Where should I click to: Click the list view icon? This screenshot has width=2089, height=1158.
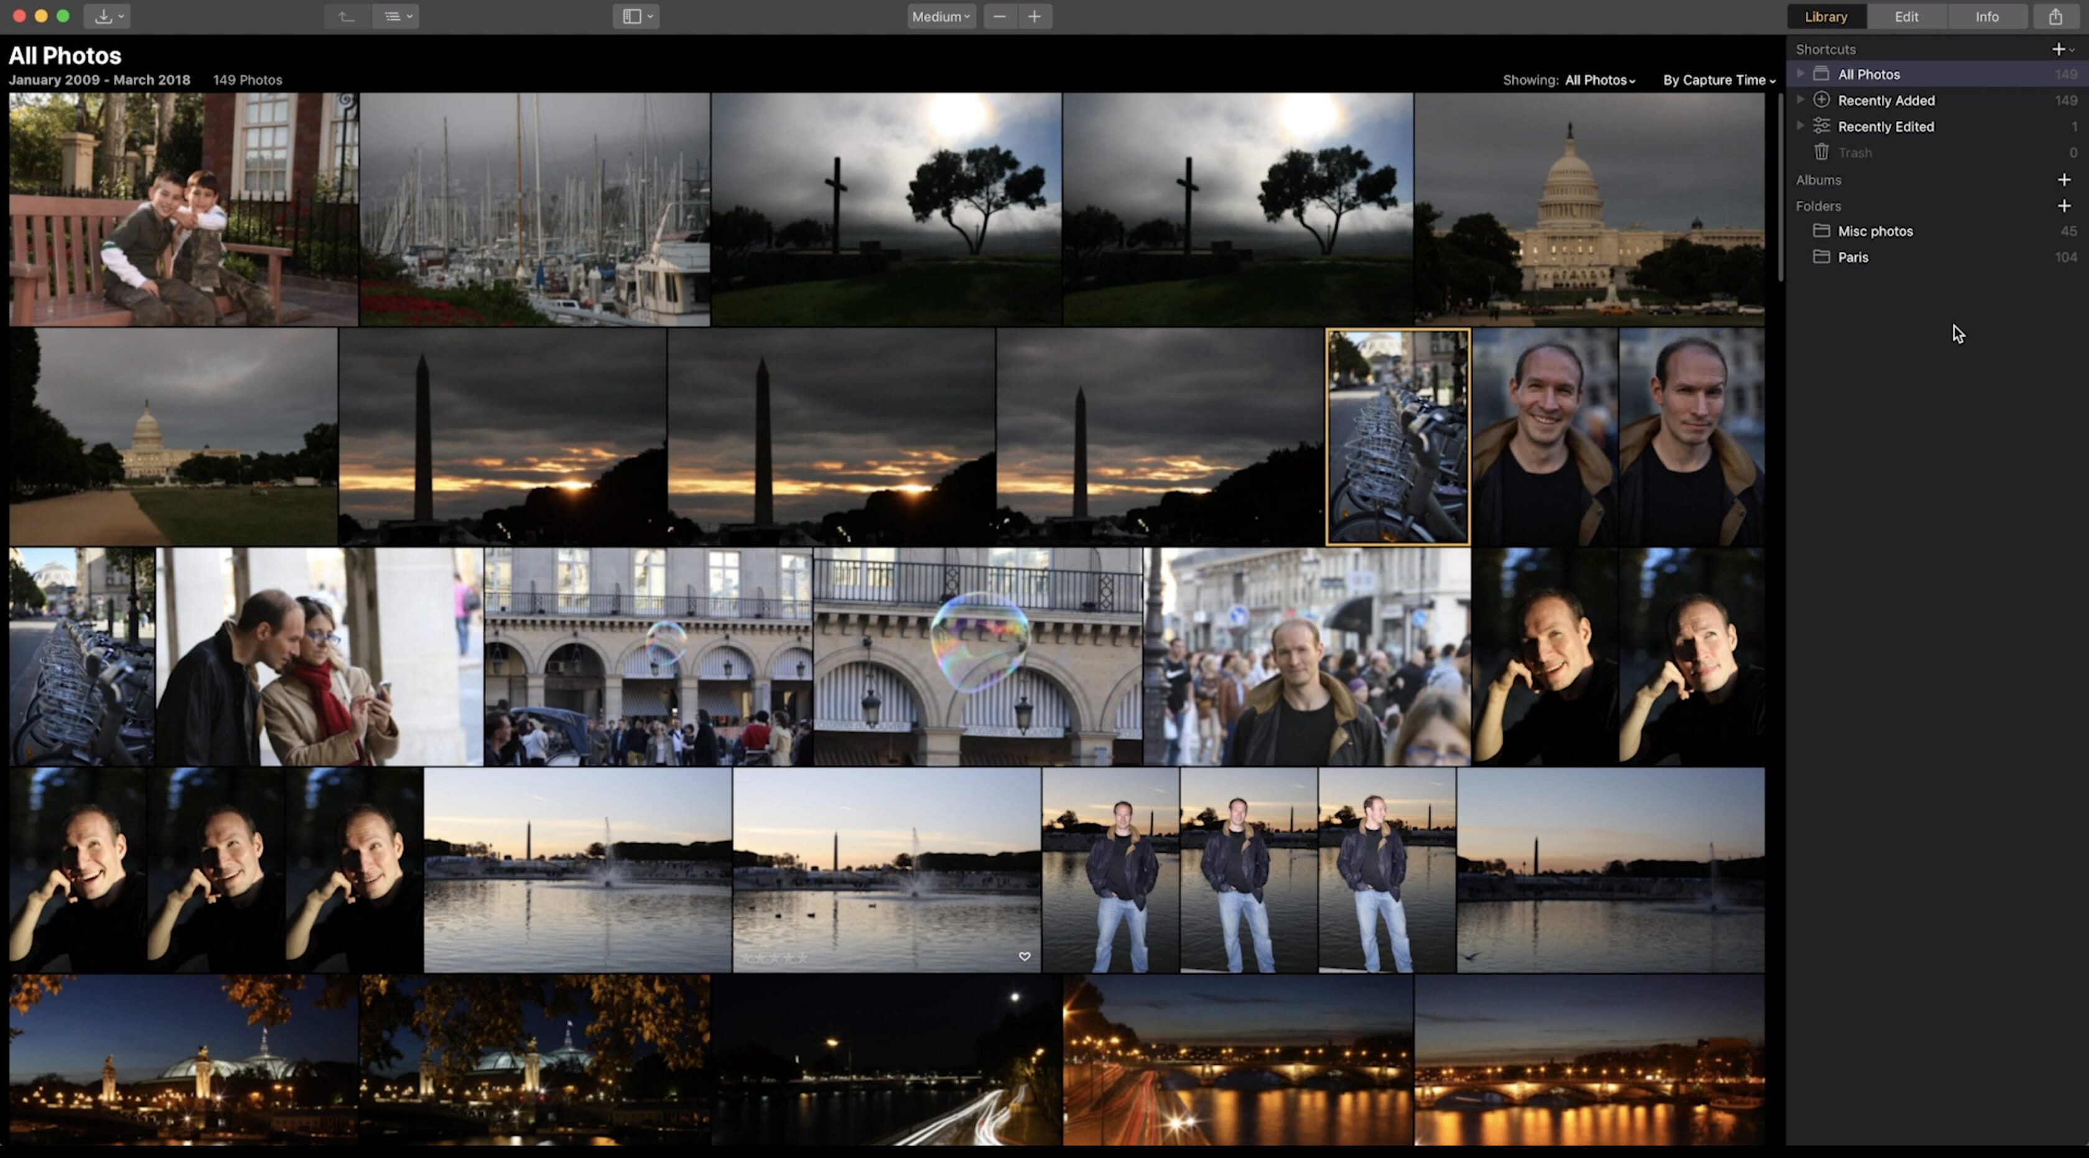click(392, 16)
